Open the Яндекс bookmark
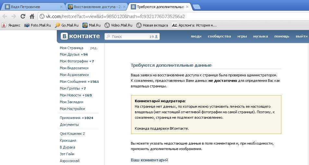 11,25
